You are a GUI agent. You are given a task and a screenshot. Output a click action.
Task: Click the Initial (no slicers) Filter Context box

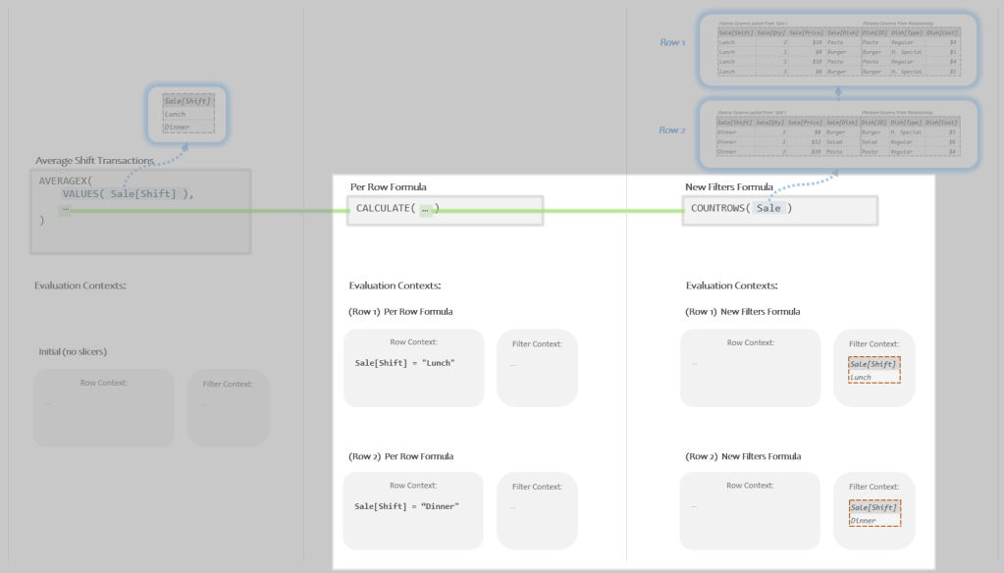[x=228, y=408]
